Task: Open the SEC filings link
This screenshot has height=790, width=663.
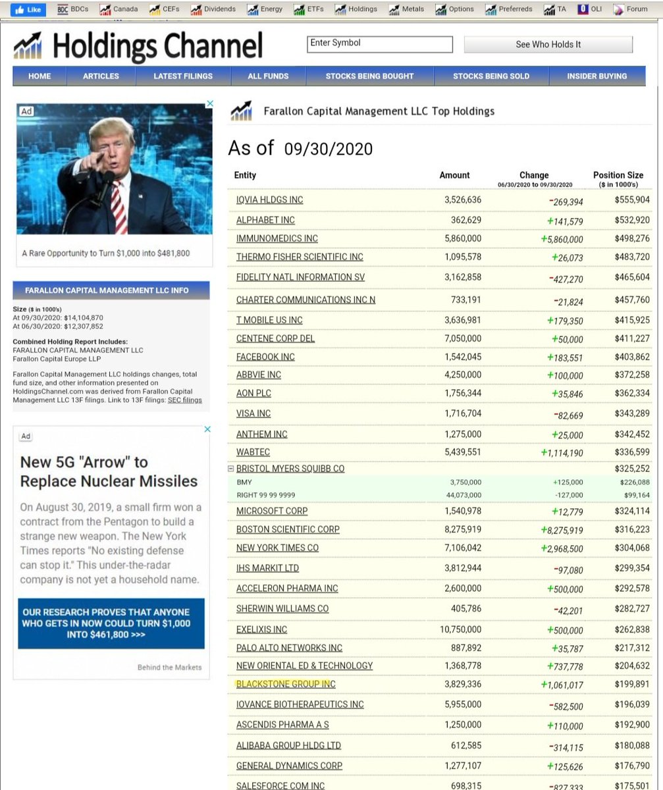Action: coord(185,400)
